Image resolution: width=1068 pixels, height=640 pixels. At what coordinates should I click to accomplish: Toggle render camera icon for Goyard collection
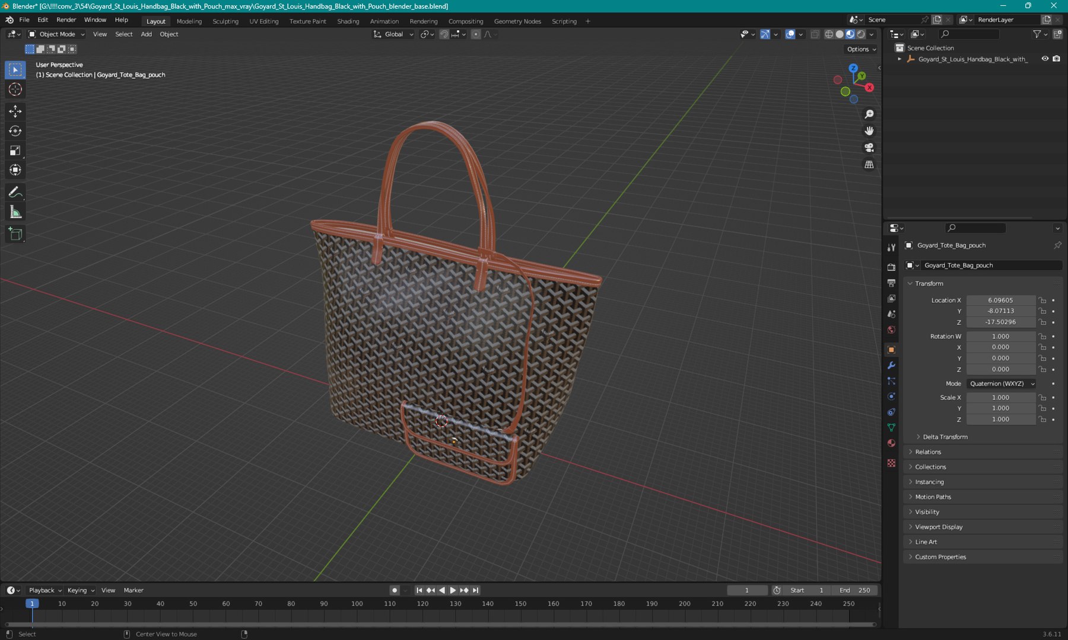1057,59
